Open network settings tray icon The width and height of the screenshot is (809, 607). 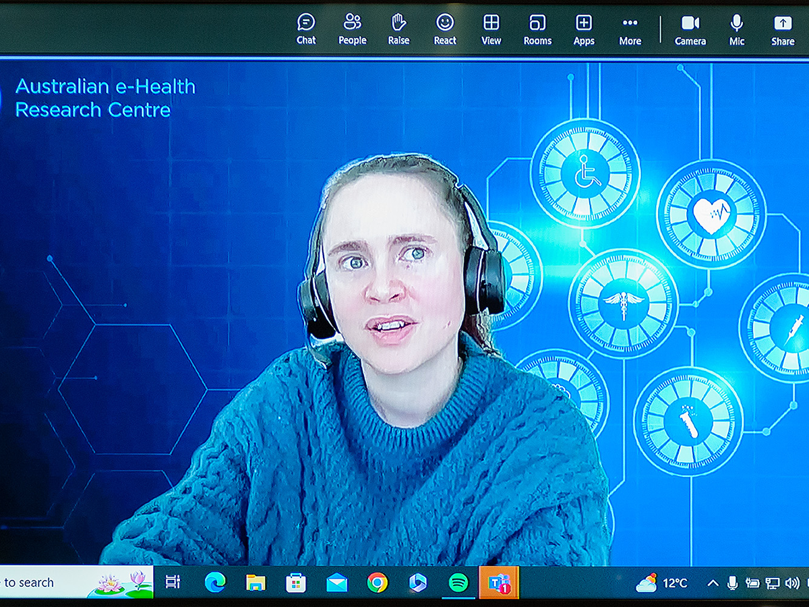[773, 583]
